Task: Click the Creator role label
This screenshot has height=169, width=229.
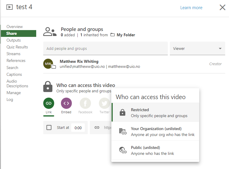Action: pos(215,64)
